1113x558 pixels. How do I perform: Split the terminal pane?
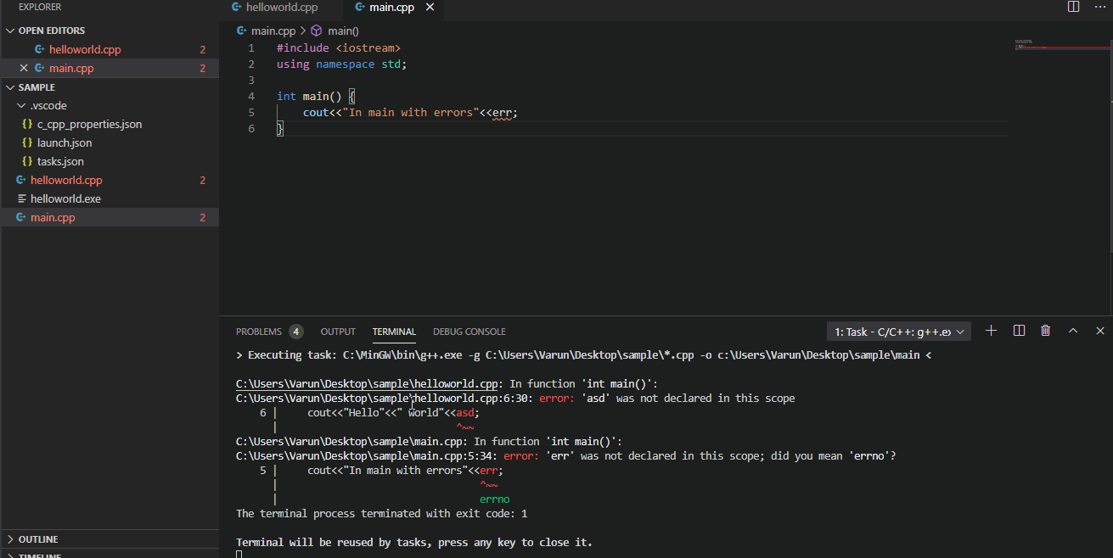[1019, 331]
